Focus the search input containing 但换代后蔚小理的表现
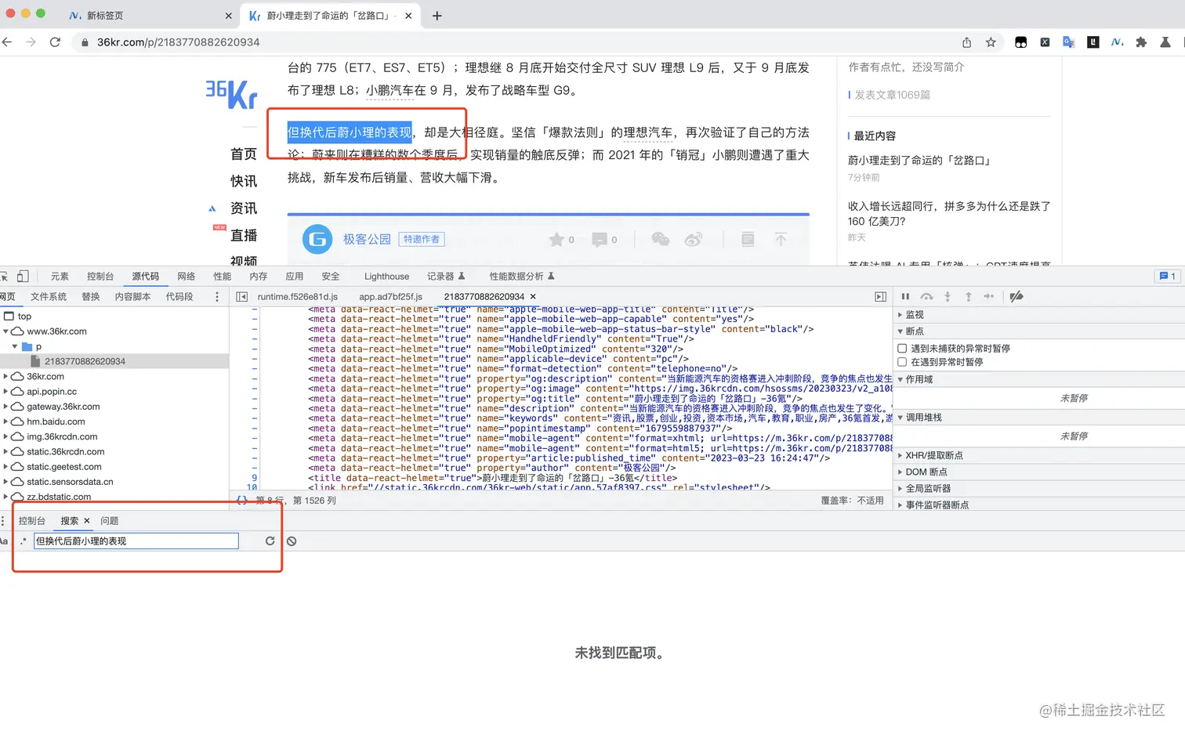This screenshot has width=1185, height=738. 136,541
